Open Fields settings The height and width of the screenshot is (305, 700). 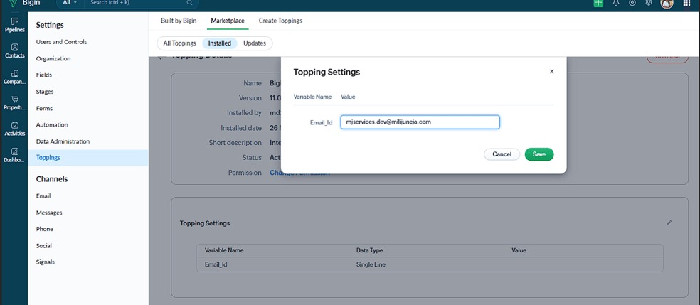(x=44, y=75)
